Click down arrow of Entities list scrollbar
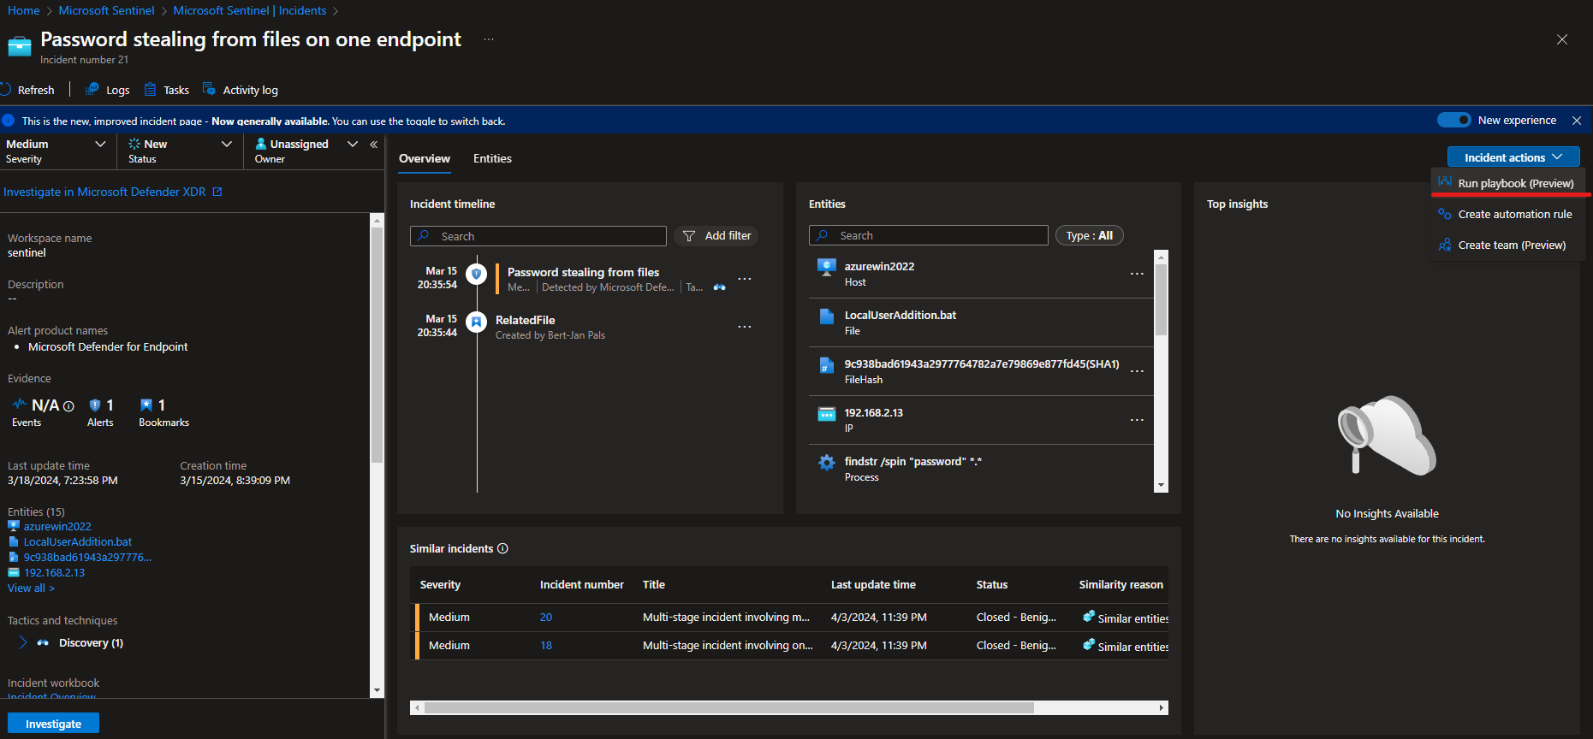 click(x=1162, y=485)
